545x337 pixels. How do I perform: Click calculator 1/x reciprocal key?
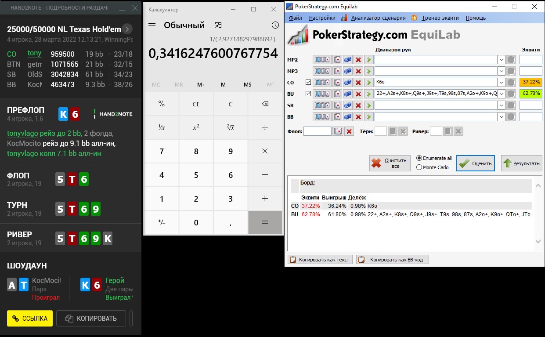click(162, 127)
